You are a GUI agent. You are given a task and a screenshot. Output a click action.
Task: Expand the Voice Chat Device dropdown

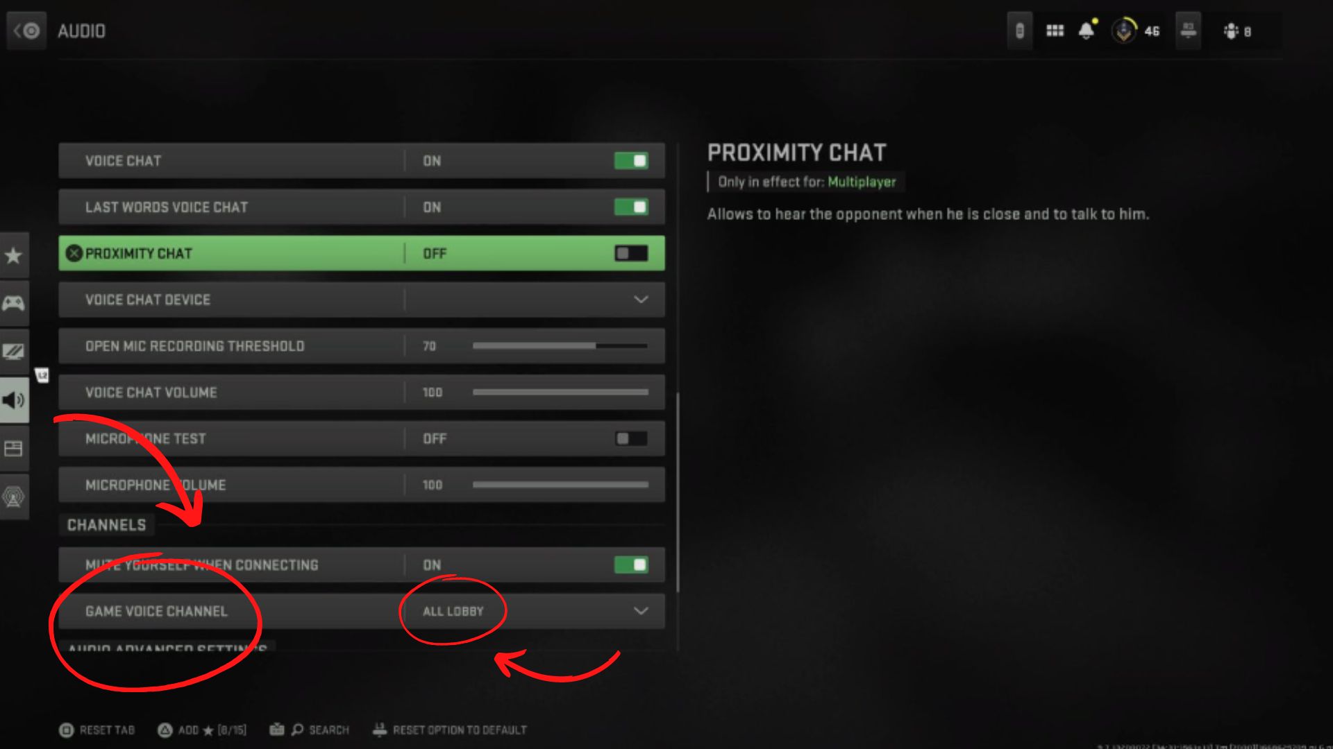(x=640, y=299)
